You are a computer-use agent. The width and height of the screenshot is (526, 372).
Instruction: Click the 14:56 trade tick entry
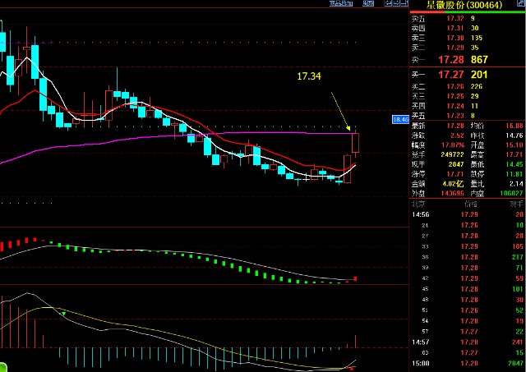coord(468,214)
